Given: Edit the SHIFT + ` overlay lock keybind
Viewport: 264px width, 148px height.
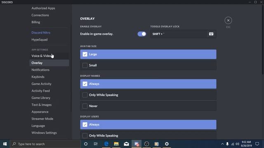Looking at the screenshot, I should click(x=183, y=34).
